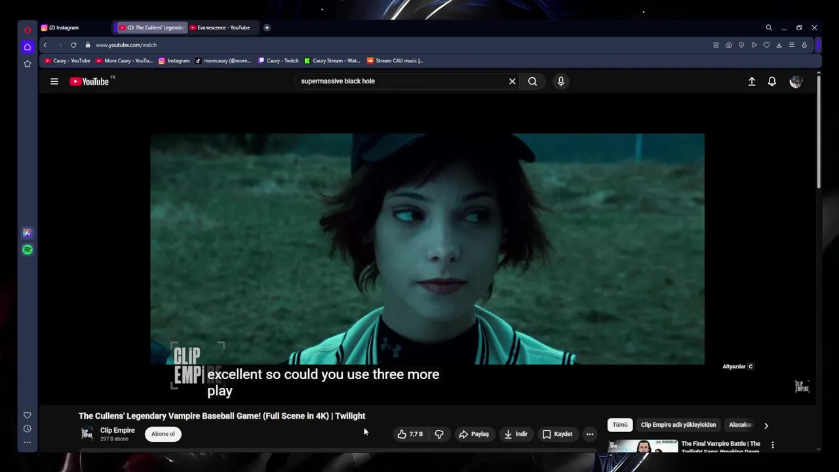Click the edit page icon in address bar
Viewport: 839px width, 472px height.
click(716, 45)
